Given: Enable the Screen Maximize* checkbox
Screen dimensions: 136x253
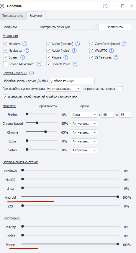Looking at the screenshot, I should tap(6, 64).
